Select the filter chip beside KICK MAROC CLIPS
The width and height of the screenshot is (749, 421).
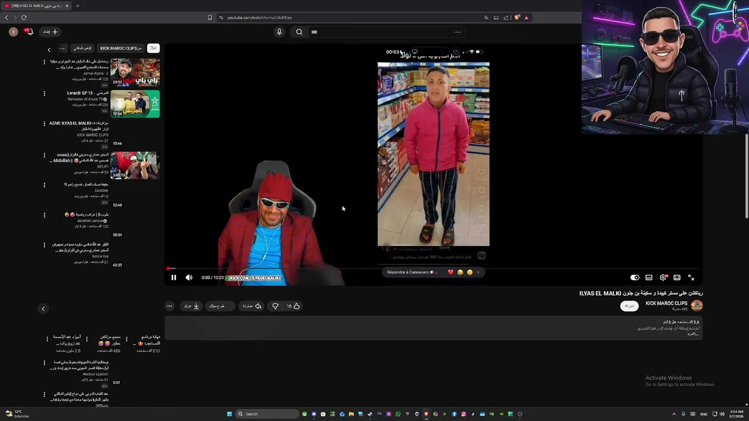coord(83,48)
